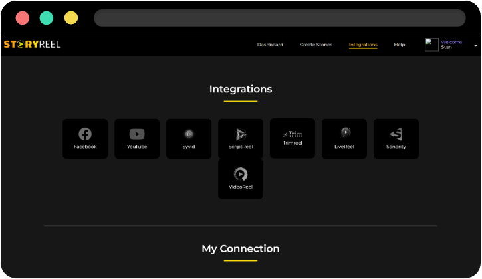Click the green window dot
The width and height of the screenshot is (482, 279).
(x=47, y=18)
